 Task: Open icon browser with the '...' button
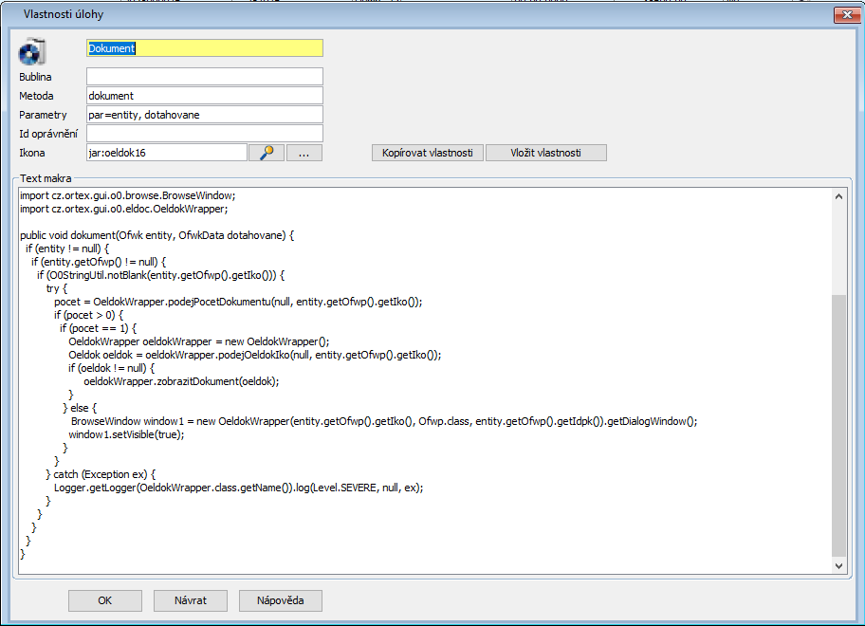(x=304, y=153)
